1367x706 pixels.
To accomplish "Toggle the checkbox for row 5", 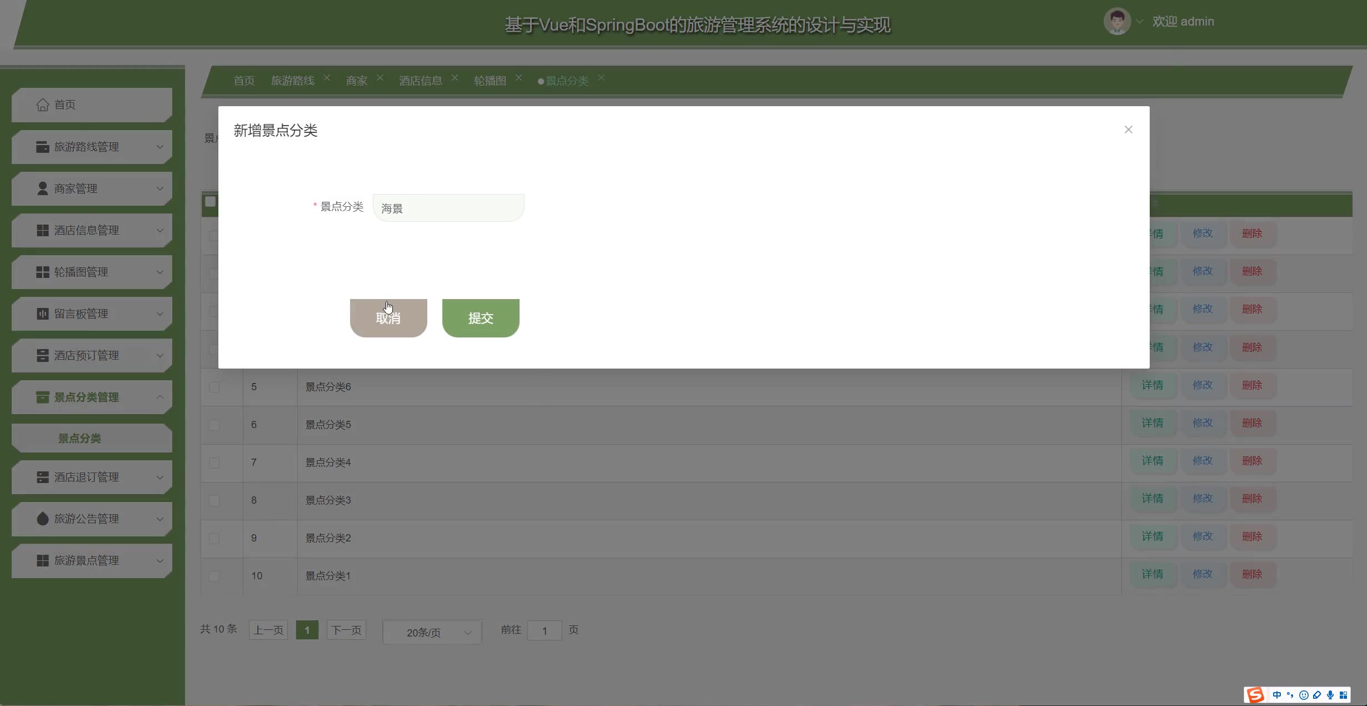I will 214,387.
